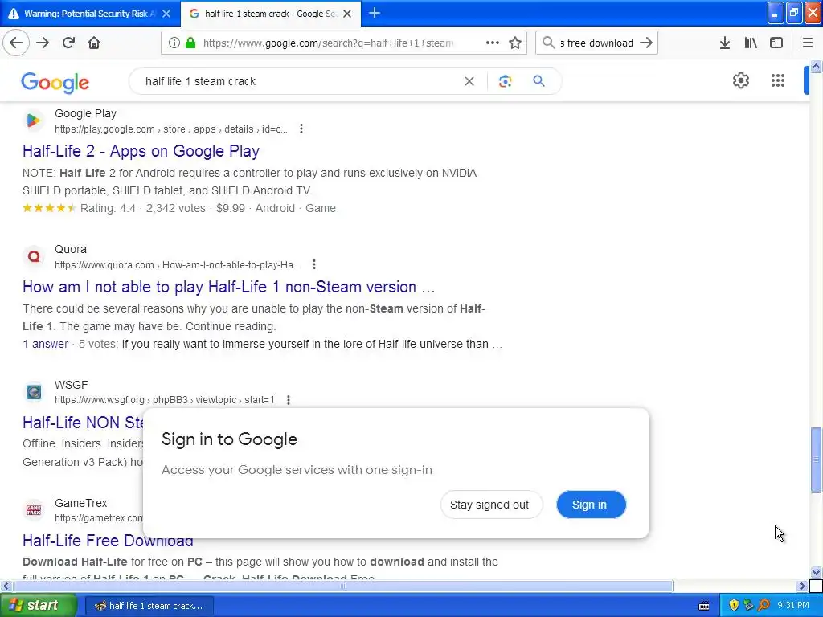The height and width of the screenshot is (617, 823).
Task: Select the half life 1 steam crack tab
Action: pos(270,14)
